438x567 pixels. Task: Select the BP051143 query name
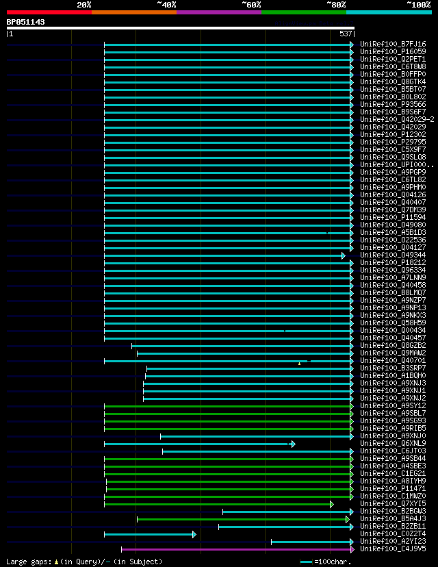(x=25, y=22)
